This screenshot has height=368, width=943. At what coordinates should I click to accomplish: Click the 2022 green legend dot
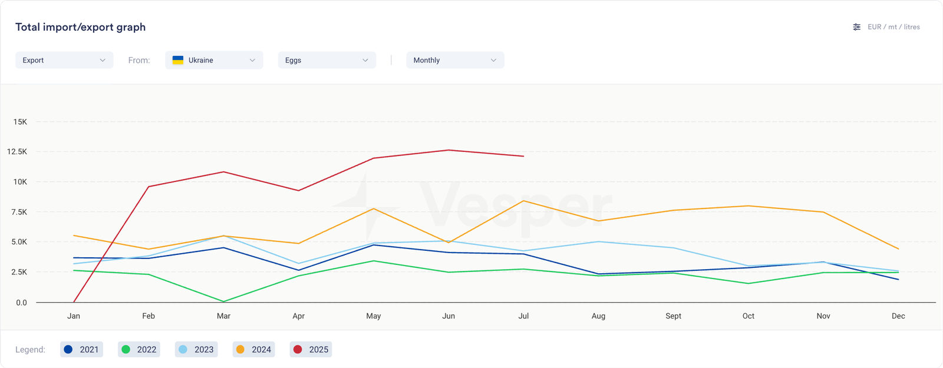[x=126, y=349]
